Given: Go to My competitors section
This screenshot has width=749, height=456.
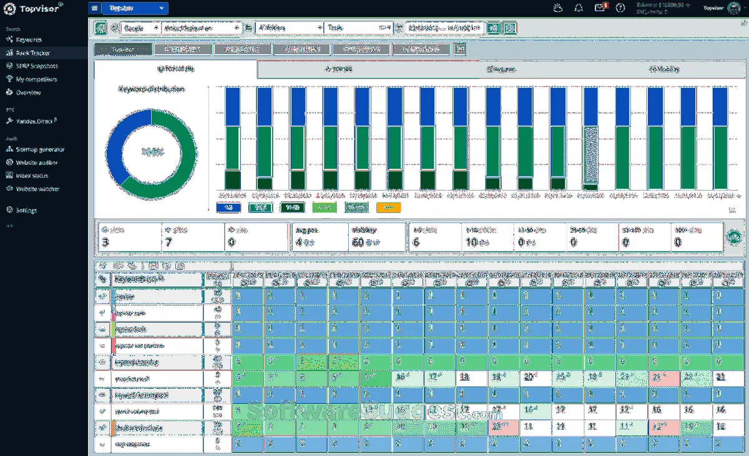Looking at the screenshot, I should point(36,79).
